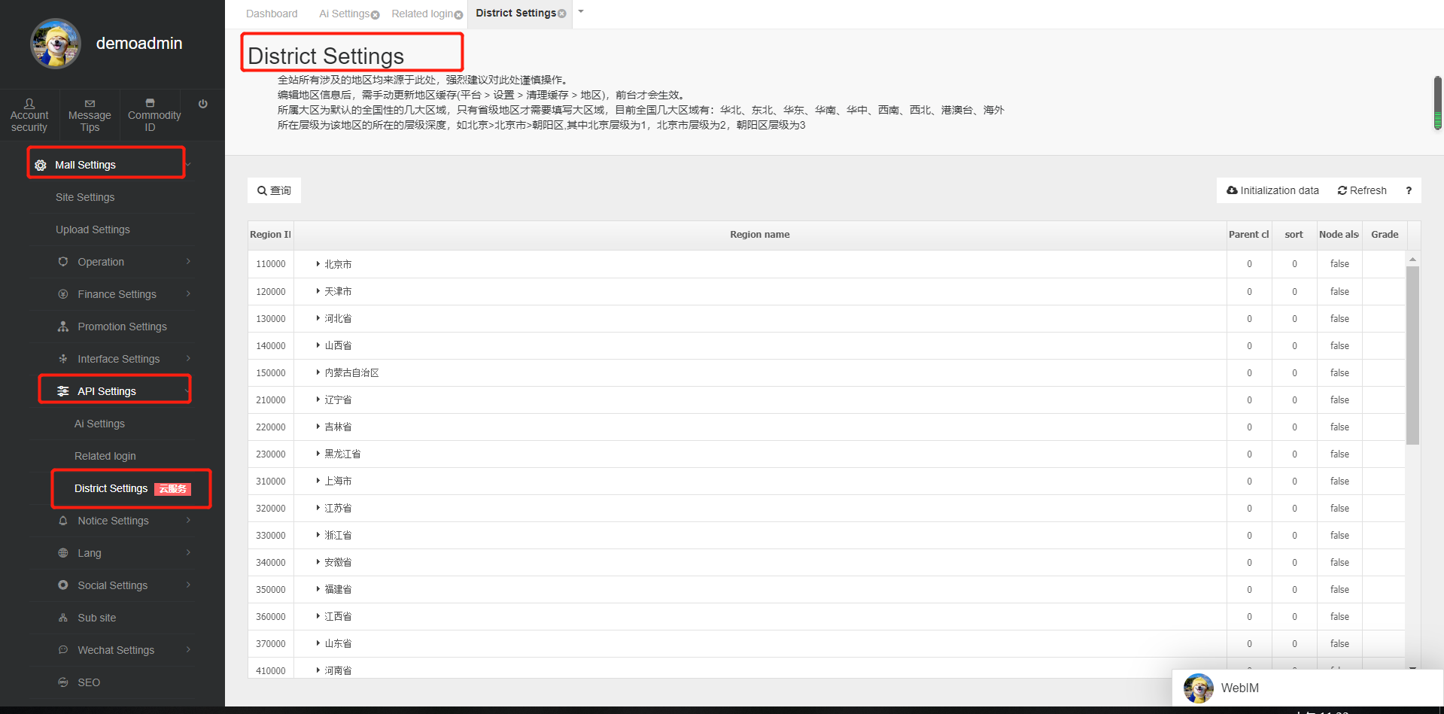Image resolution: width=1444 pixels, height=714 pixels.
Task: Click the 查询 search button
Action: click(274, 190)
